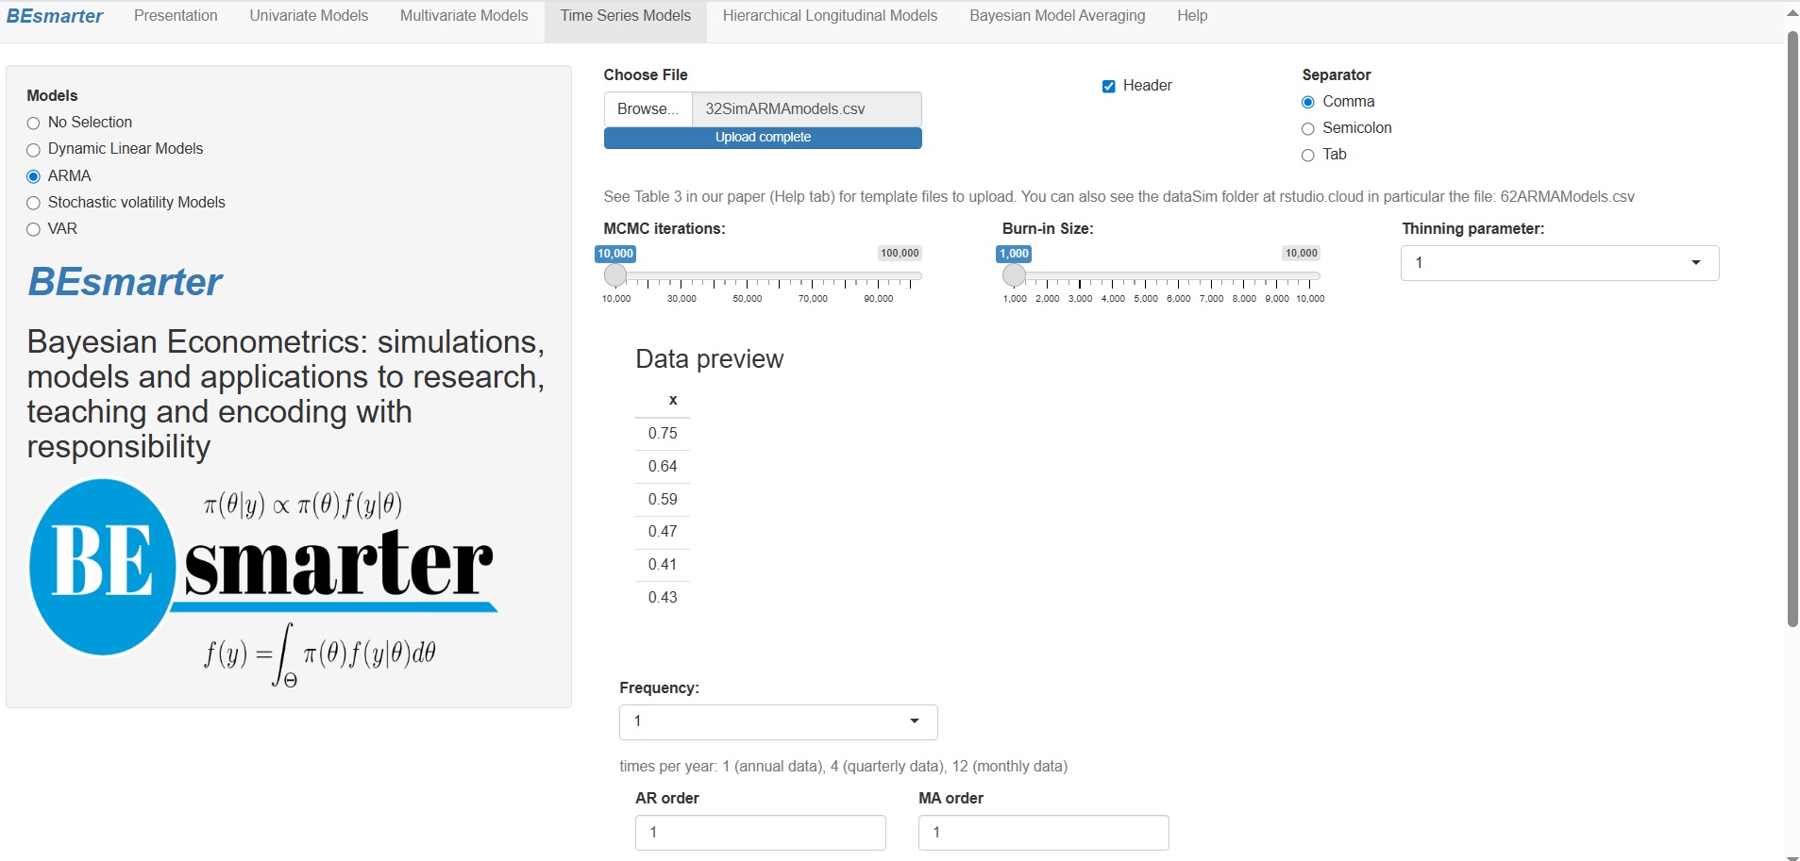Select the Semicolon separator option
Viewport: 1800px width, 861px height.
tap(1308, 129)
